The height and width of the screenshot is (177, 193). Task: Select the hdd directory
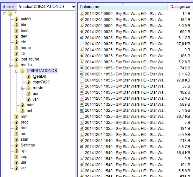pyautogui.click(x=30, y=105)
